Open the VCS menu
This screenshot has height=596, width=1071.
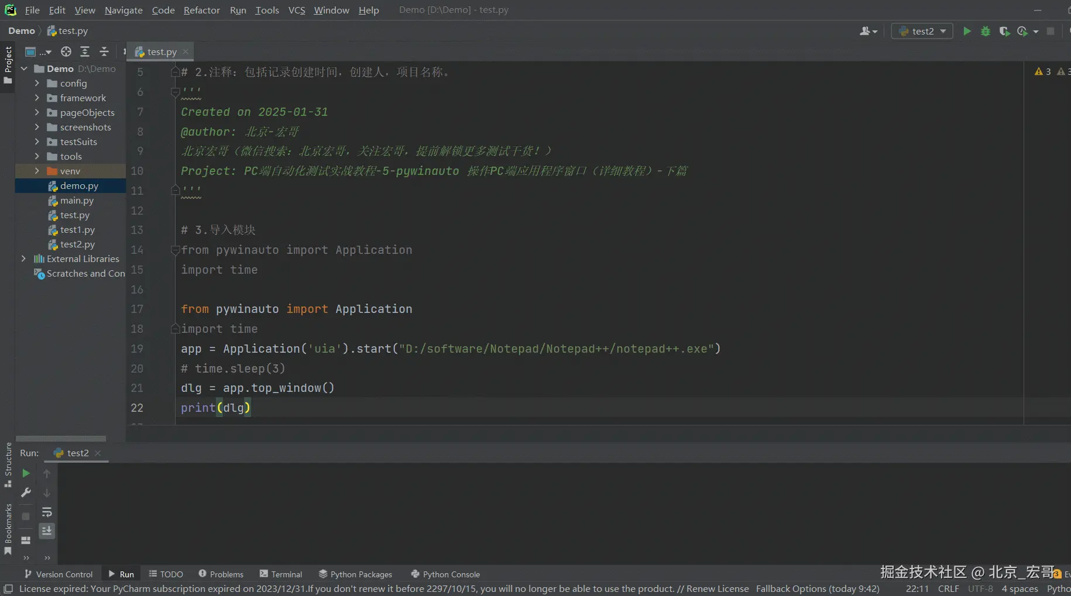(297, 10)
